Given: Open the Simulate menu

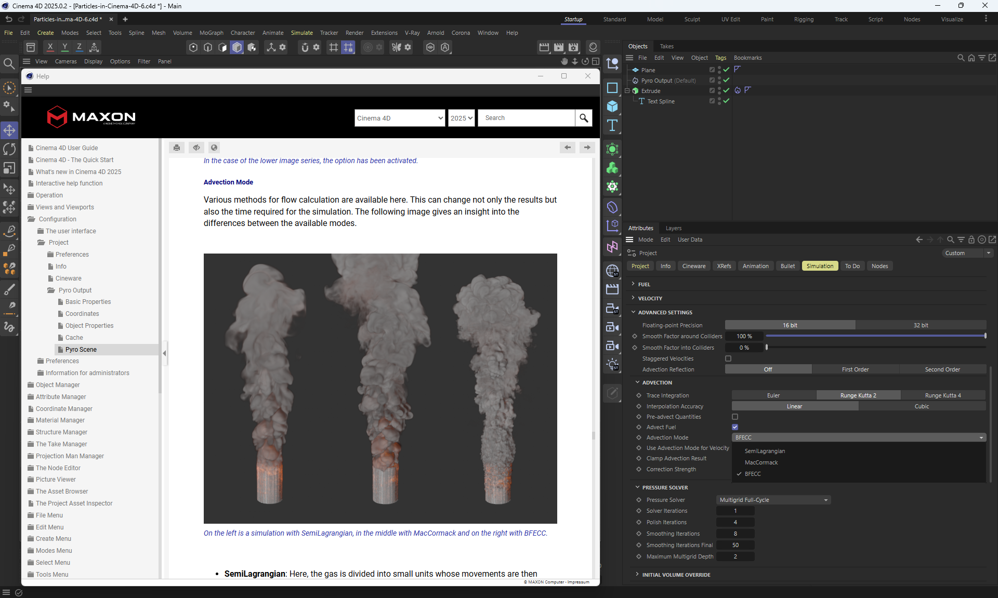Looking at the screenshot, I should click(301, 33).
